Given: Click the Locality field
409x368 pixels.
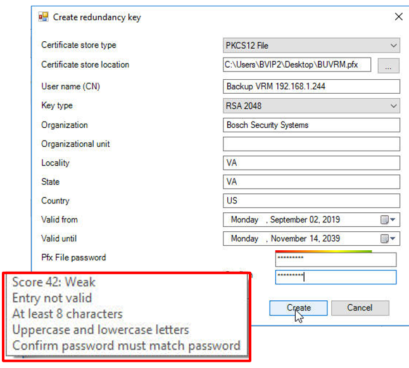Looking at the screenshot, I should (x=311, y=163).
